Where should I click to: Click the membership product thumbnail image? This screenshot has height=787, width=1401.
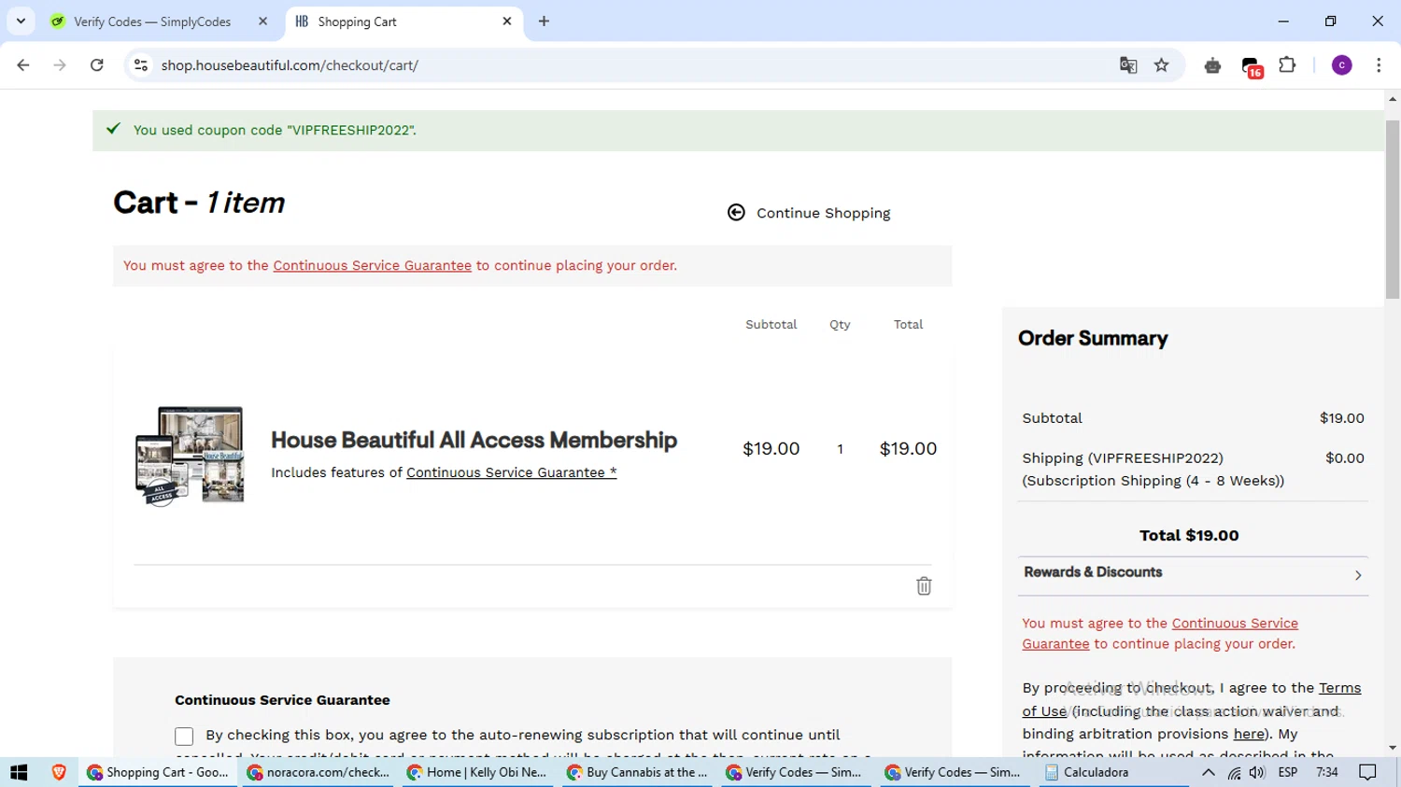pyautogui.click(x=190, y=456)
